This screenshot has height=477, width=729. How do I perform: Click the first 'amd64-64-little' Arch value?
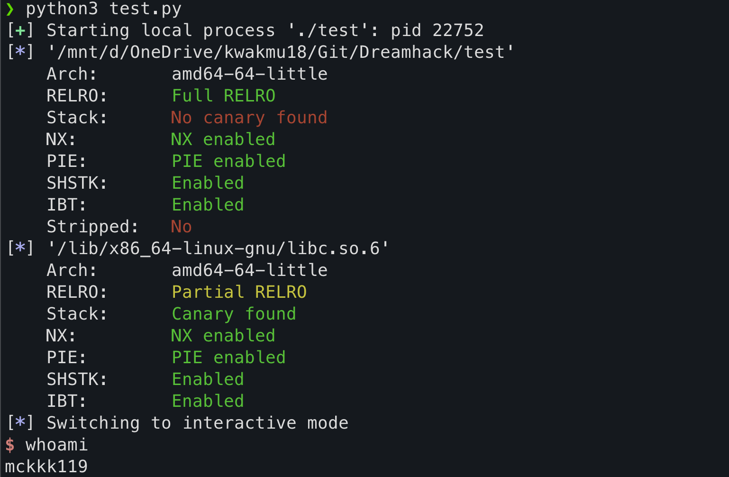point(249,74)
